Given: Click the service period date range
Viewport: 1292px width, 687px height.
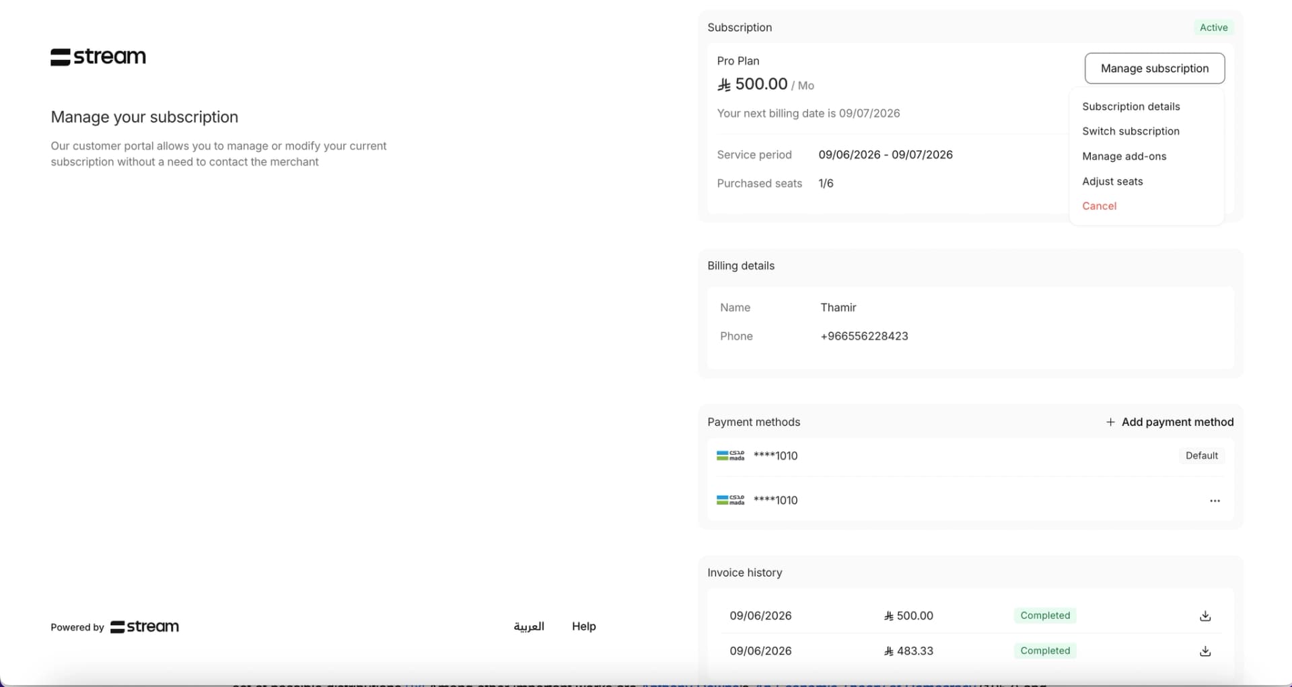Looking at the screenshot, I should (886, 155).
